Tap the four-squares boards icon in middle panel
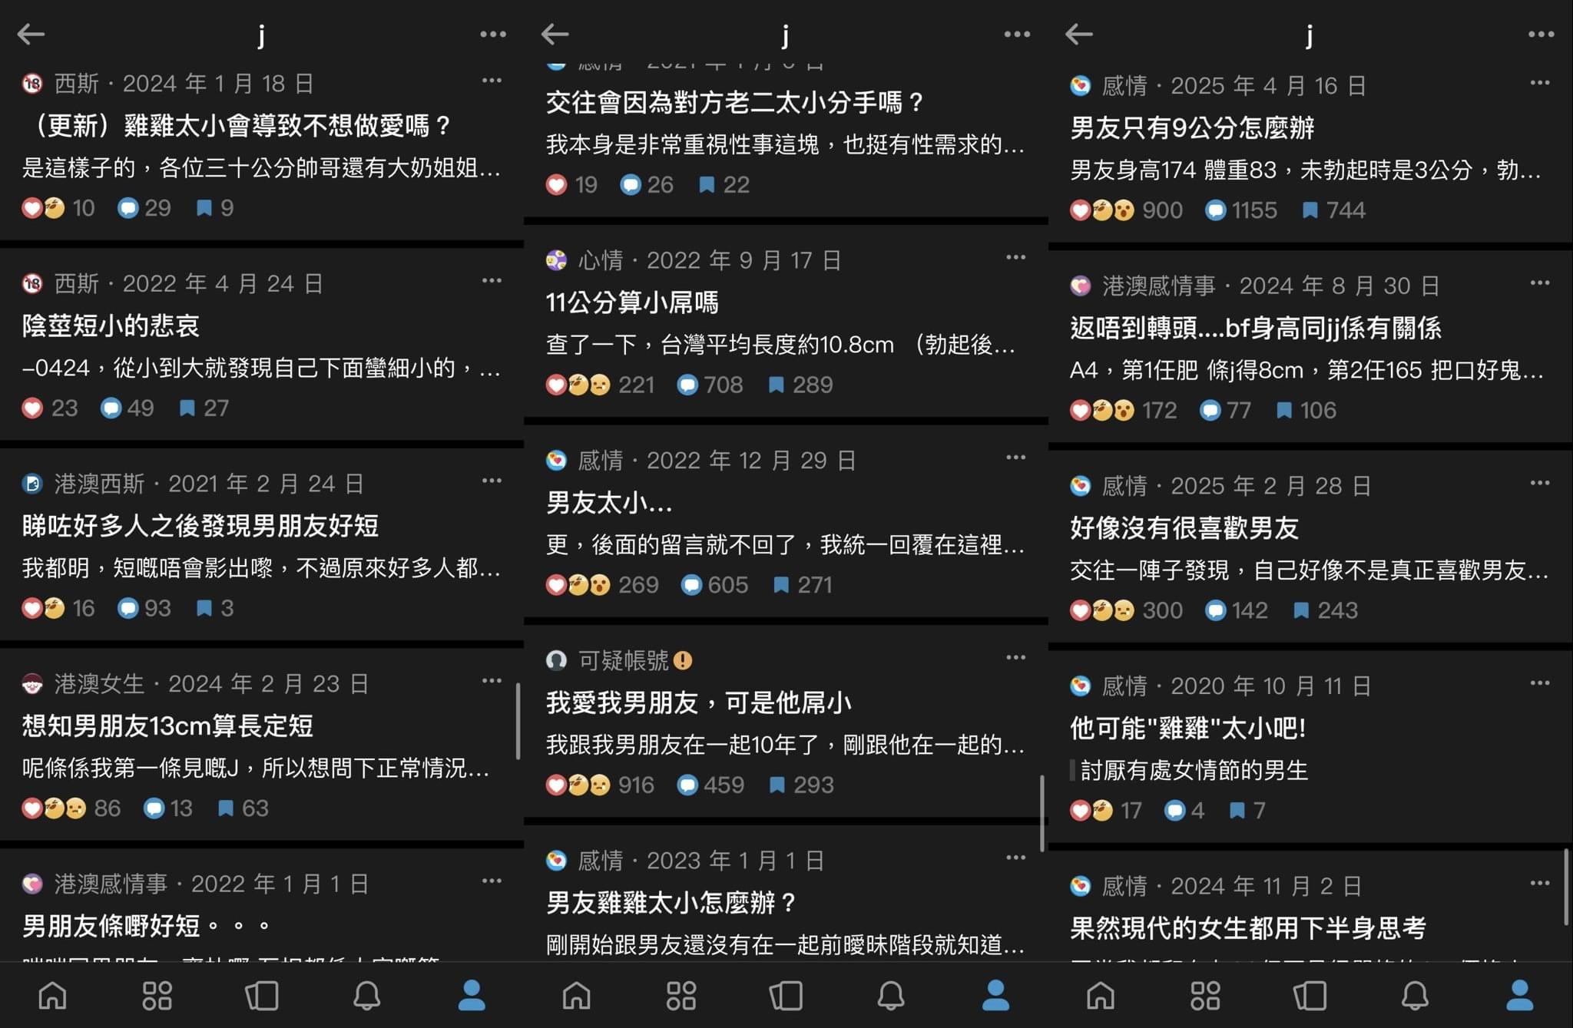This screenshot has height=1028, width=1573. 681,996
